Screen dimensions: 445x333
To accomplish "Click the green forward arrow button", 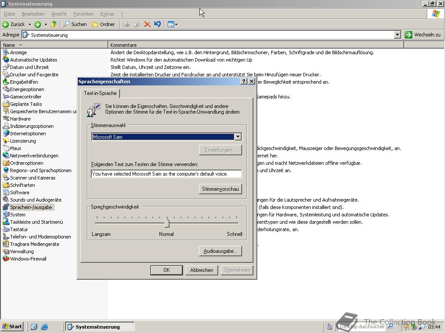I will point(37,24).
